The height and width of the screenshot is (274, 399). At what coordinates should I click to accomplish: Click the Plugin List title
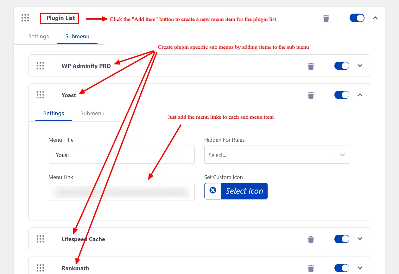coord(61,18)
